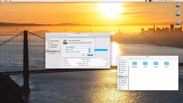The width and height of the screenshot is (183, 103).
Task: Eject Untitled volume in Disk Utility sidebar
Action: pyautogui.click(x=59, y=54)
